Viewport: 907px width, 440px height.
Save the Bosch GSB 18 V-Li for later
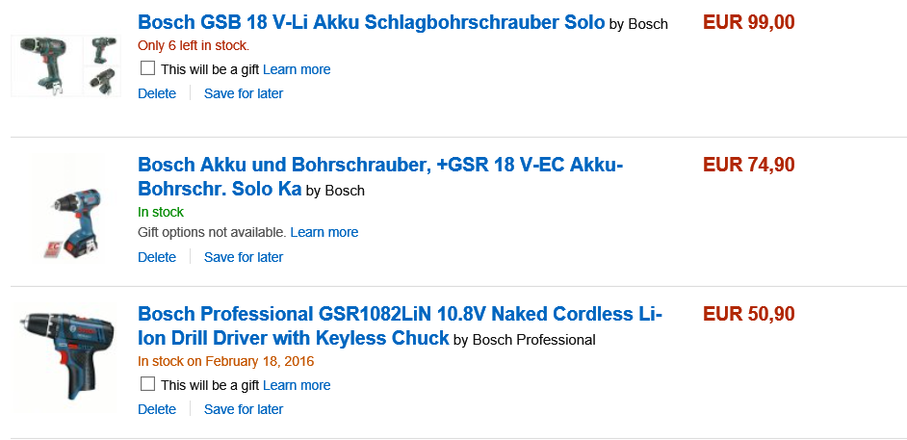[244, 93]
